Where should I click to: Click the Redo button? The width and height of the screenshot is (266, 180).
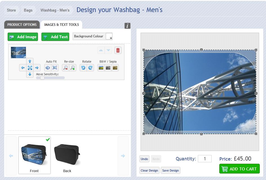[x=156, y=159]
